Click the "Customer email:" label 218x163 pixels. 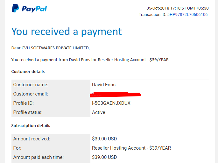pos(31,94)
